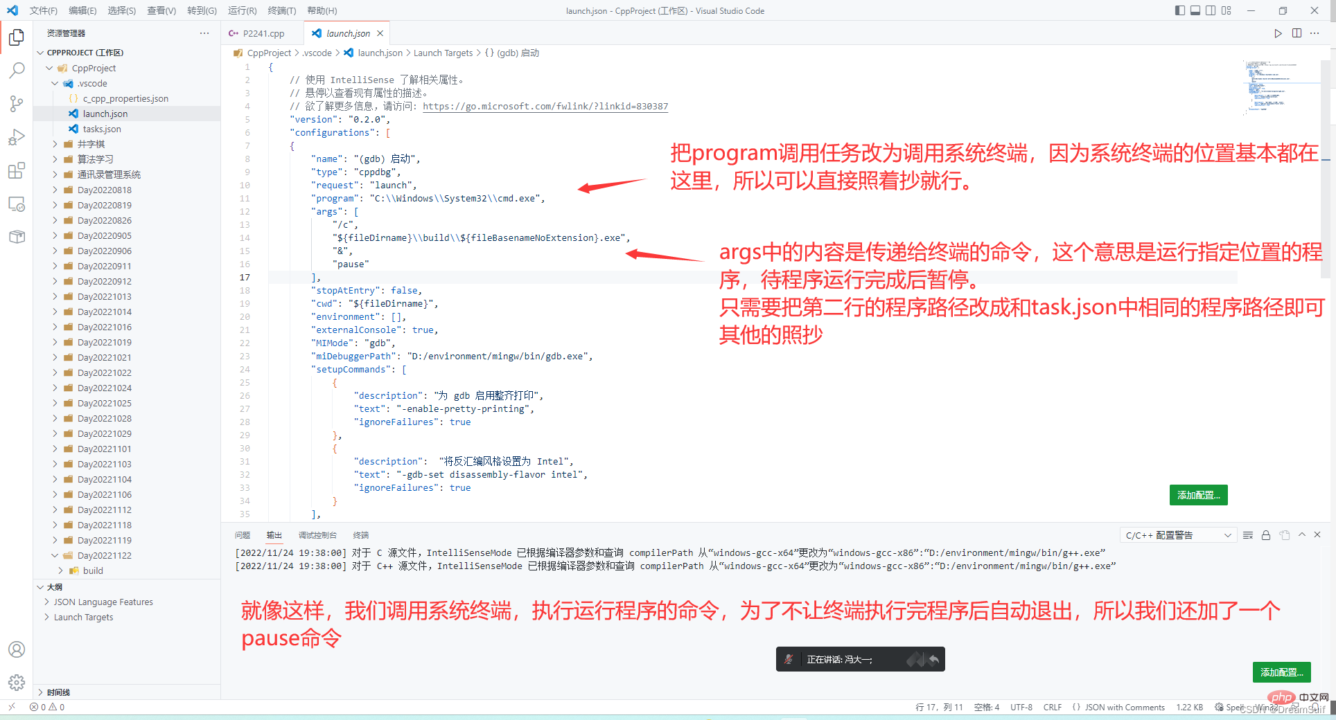Viewport: 1336px width, 720px height.
Task: Open the Manage settings gear
Action: (17, 683)
